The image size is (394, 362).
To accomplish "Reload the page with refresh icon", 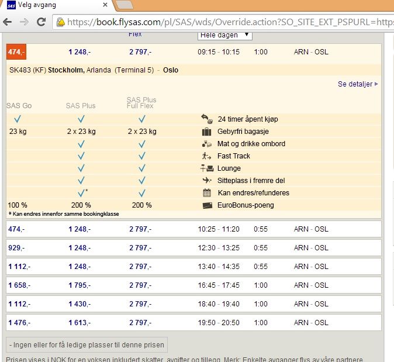I will pos(41,22).
